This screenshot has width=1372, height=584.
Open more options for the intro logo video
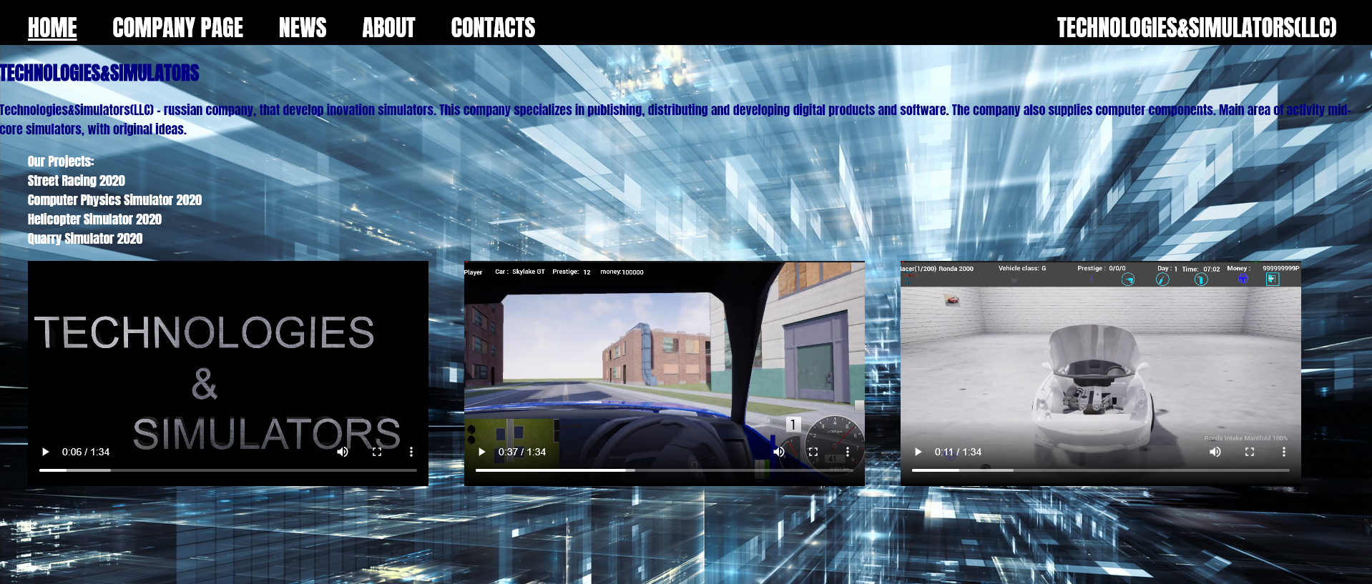click(411, 452)
